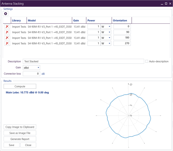This screenshot has height=151, width=173.
Task: Remove the antenna row with orientation 90
Action: (x=7, y=32)
